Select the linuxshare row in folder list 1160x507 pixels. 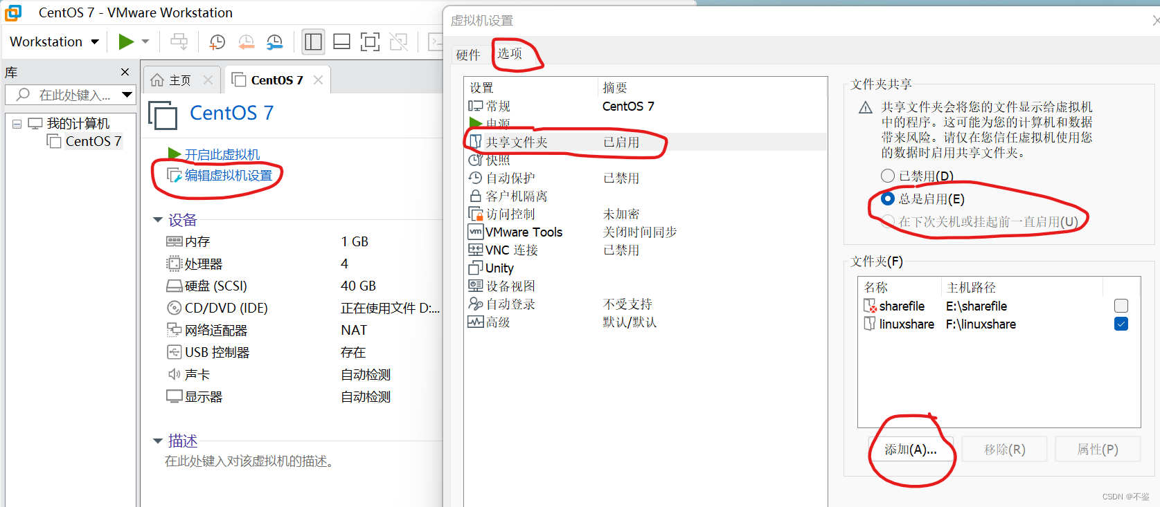[999, 324]
